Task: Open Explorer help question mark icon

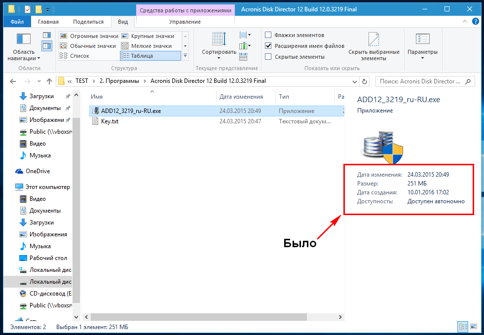Action: (x=475, y=21)
